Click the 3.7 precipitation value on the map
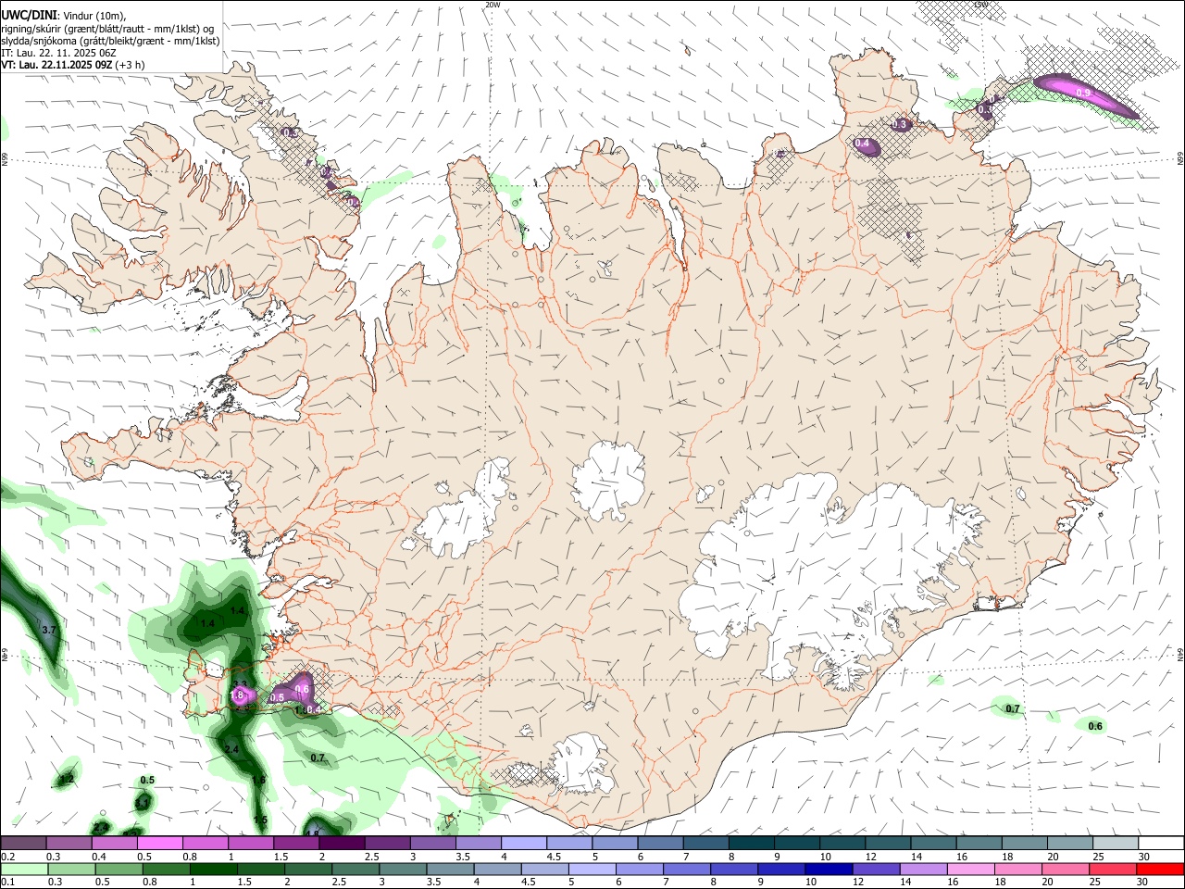1185x889 pixels. tap(50, 630)
